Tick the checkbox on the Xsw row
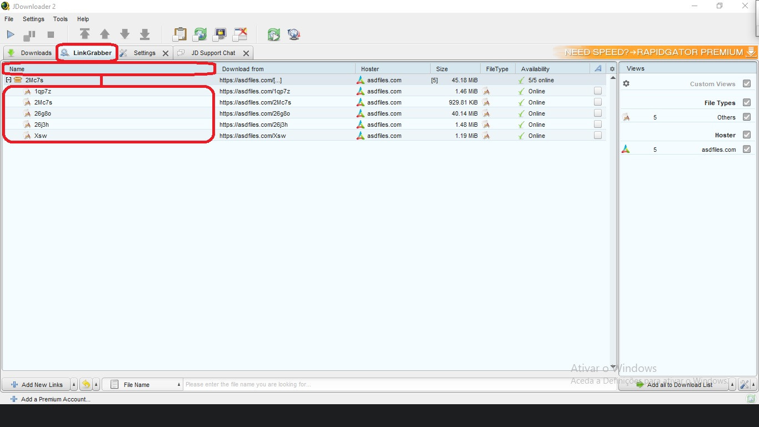The height and width of the screenshot is (427, 759). tap(598, 135)
